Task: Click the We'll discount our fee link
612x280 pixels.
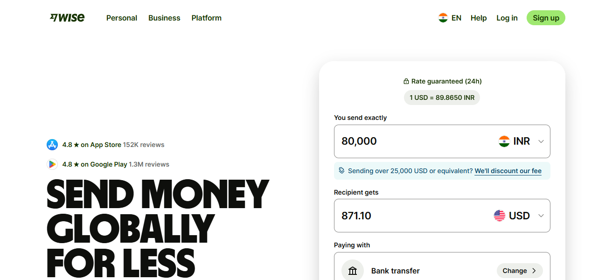Action: click(x=508, y=171)
